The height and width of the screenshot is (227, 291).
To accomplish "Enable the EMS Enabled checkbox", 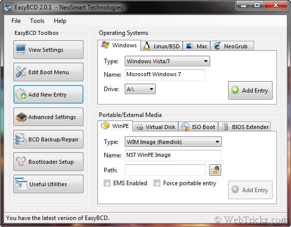I will click(x=107, y=183).
